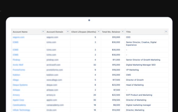178x112 pixels.
Task: Open the Title column filter dropdown
Action: [x=166, y=32]
